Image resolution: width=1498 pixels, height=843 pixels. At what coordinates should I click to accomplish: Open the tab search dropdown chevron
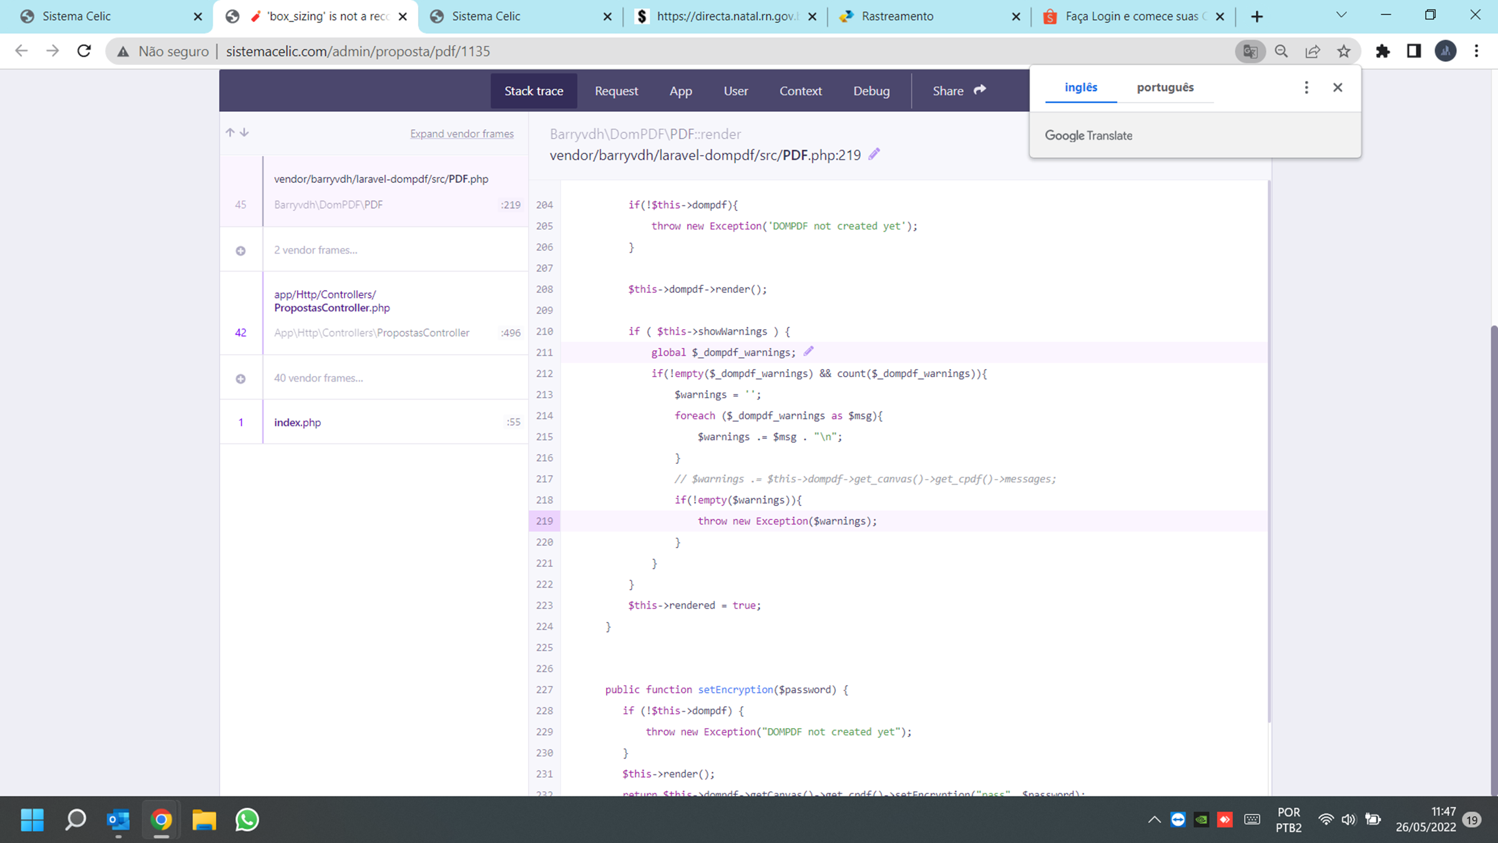click(1341, 16)
